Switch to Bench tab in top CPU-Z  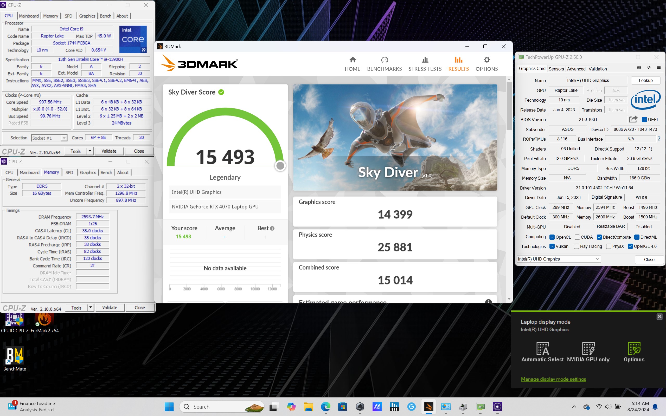pyautogui.click(x=105, y=16)
